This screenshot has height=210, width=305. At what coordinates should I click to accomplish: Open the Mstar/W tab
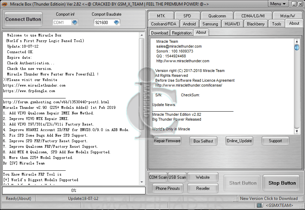(x=288, y=16)
